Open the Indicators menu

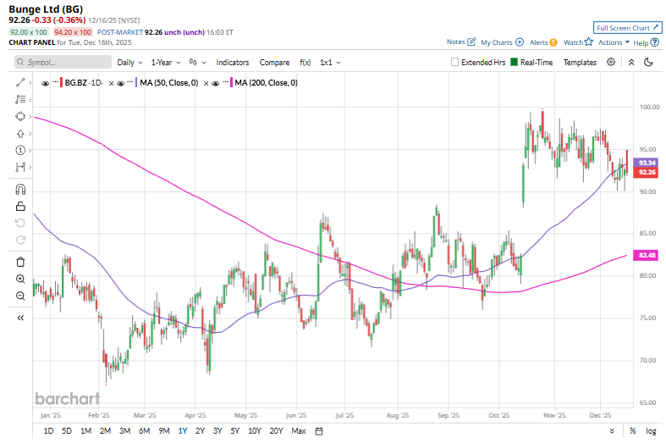pyautogui.click(x=232, y=62)
